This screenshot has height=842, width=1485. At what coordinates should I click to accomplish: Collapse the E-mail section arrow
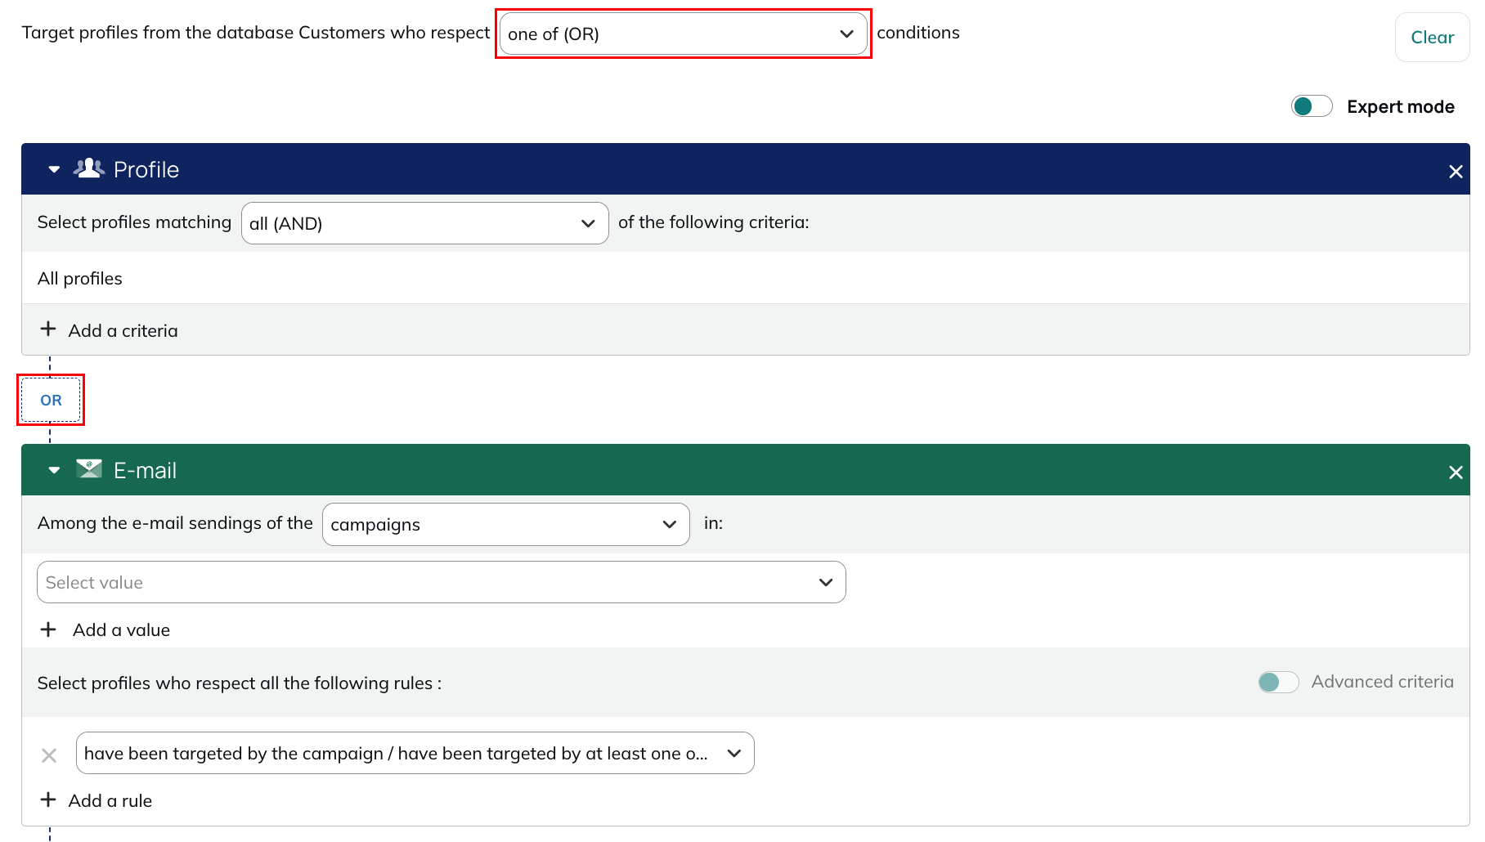[54, 470]
